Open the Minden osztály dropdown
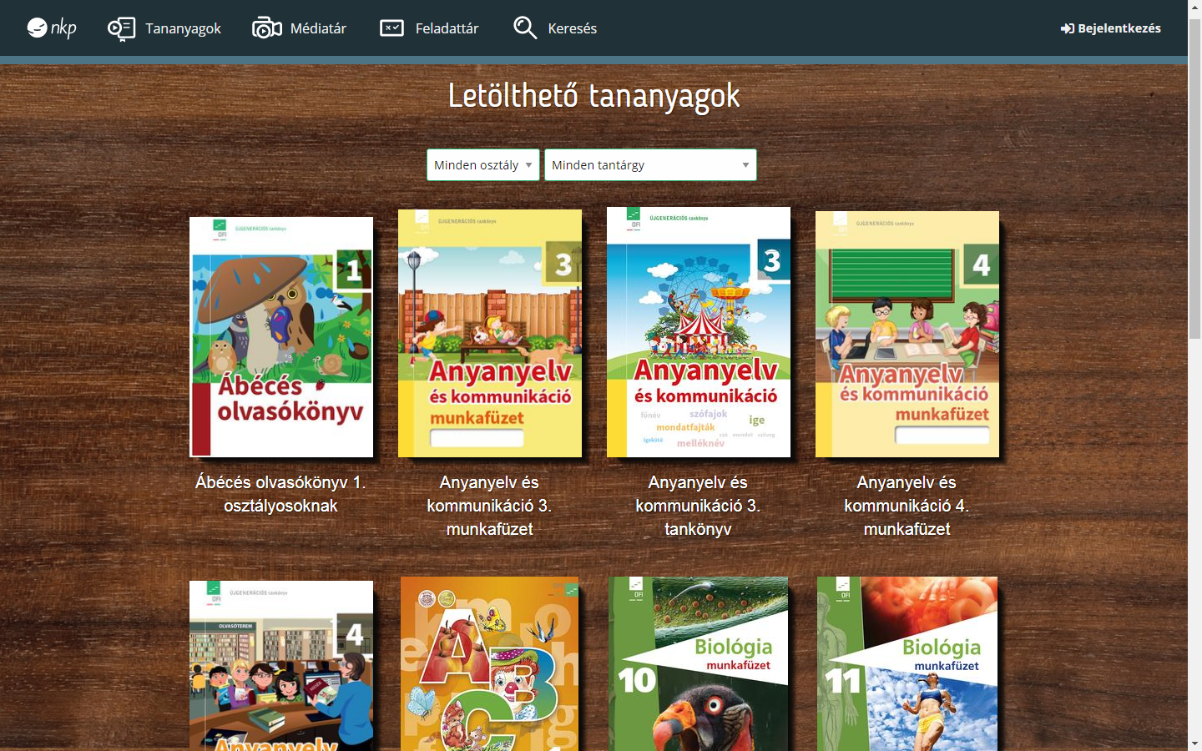Image resolution: width=1202 pixels, height=751 pixels. [482, 165]
